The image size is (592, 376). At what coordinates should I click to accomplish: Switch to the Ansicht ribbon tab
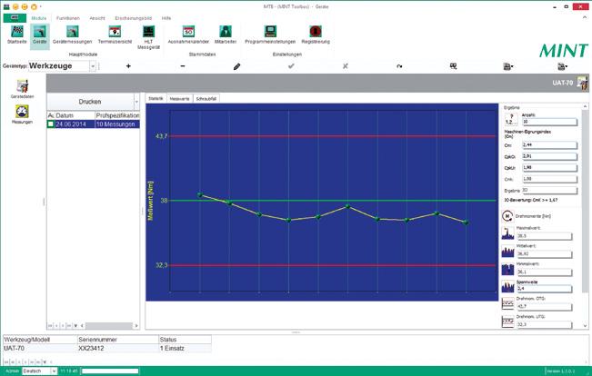(x=97, y=18)
